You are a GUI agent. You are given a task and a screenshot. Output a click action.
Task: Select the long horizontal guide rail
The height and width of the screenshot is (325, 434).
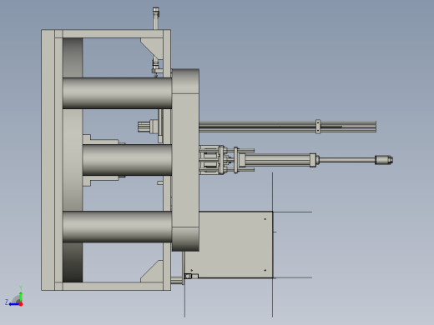click(288, 127)
